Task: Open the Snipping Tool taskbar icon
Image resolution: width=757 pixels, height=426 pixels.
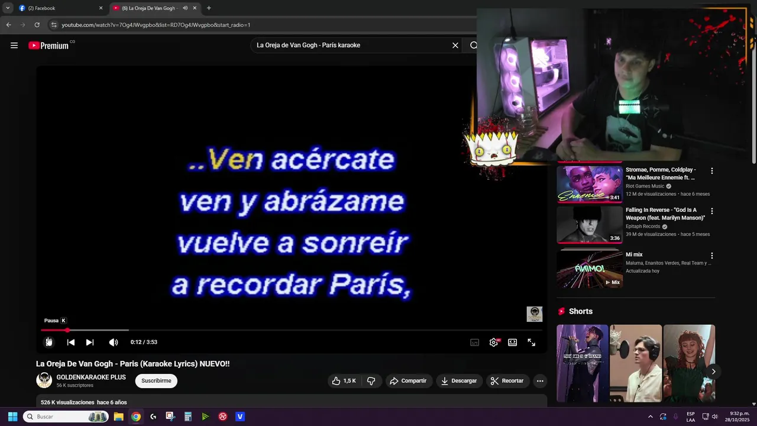Action: coord(170,417)
